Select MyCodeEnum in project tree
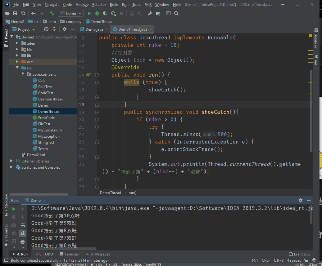 (x=50, y=130)
